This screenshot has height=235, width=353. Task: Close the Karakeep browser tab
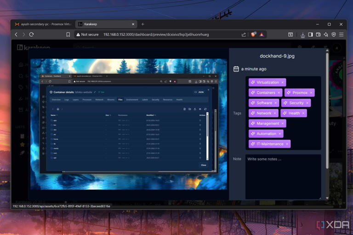(133, 24)
